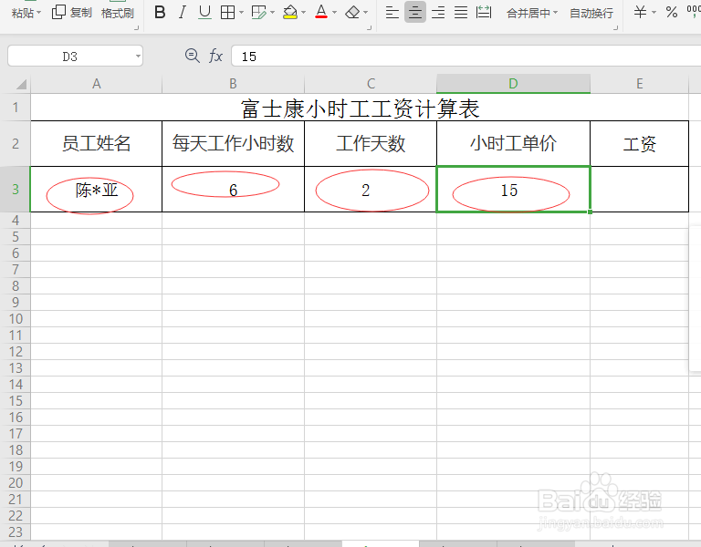The width and height of the screenshot is (701, 547).
Task: Click 复制 copy button
Action: click(72, 13)
